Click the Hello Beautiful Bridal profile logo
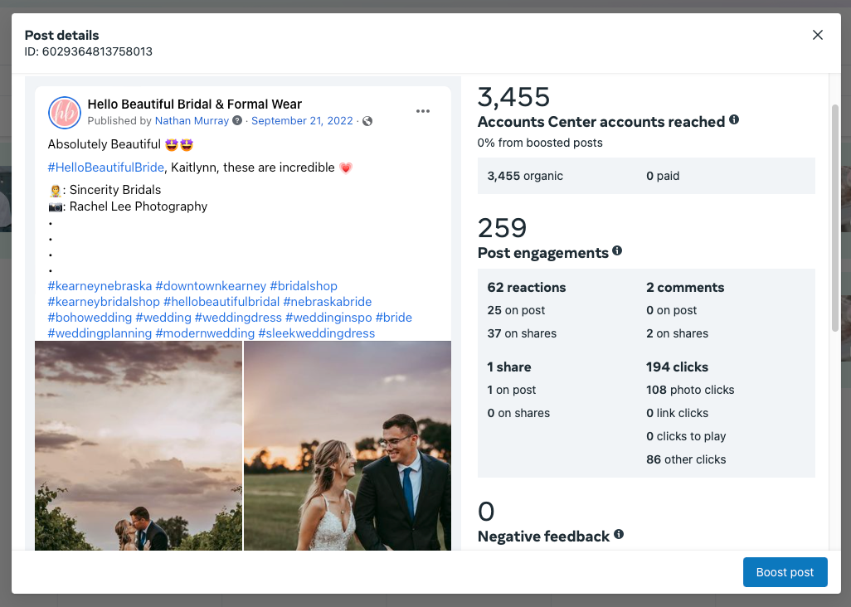This screenshot has width=851, height=607. pyautogui.click(x=65, y=113)
